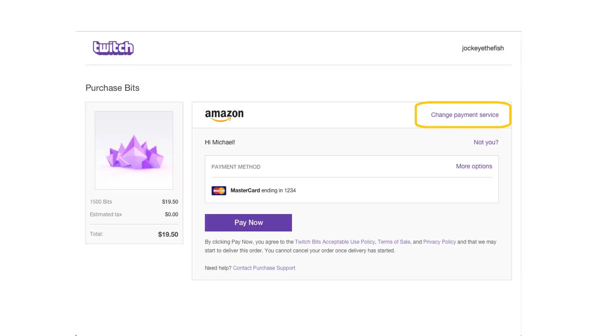Click the Twitch logo
Viewport: 597px width, 336px height.
click(113, 48)
